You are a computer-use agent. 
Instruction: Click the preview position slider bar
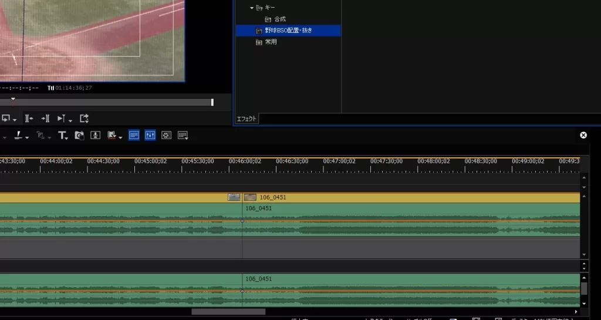point(106,102)
